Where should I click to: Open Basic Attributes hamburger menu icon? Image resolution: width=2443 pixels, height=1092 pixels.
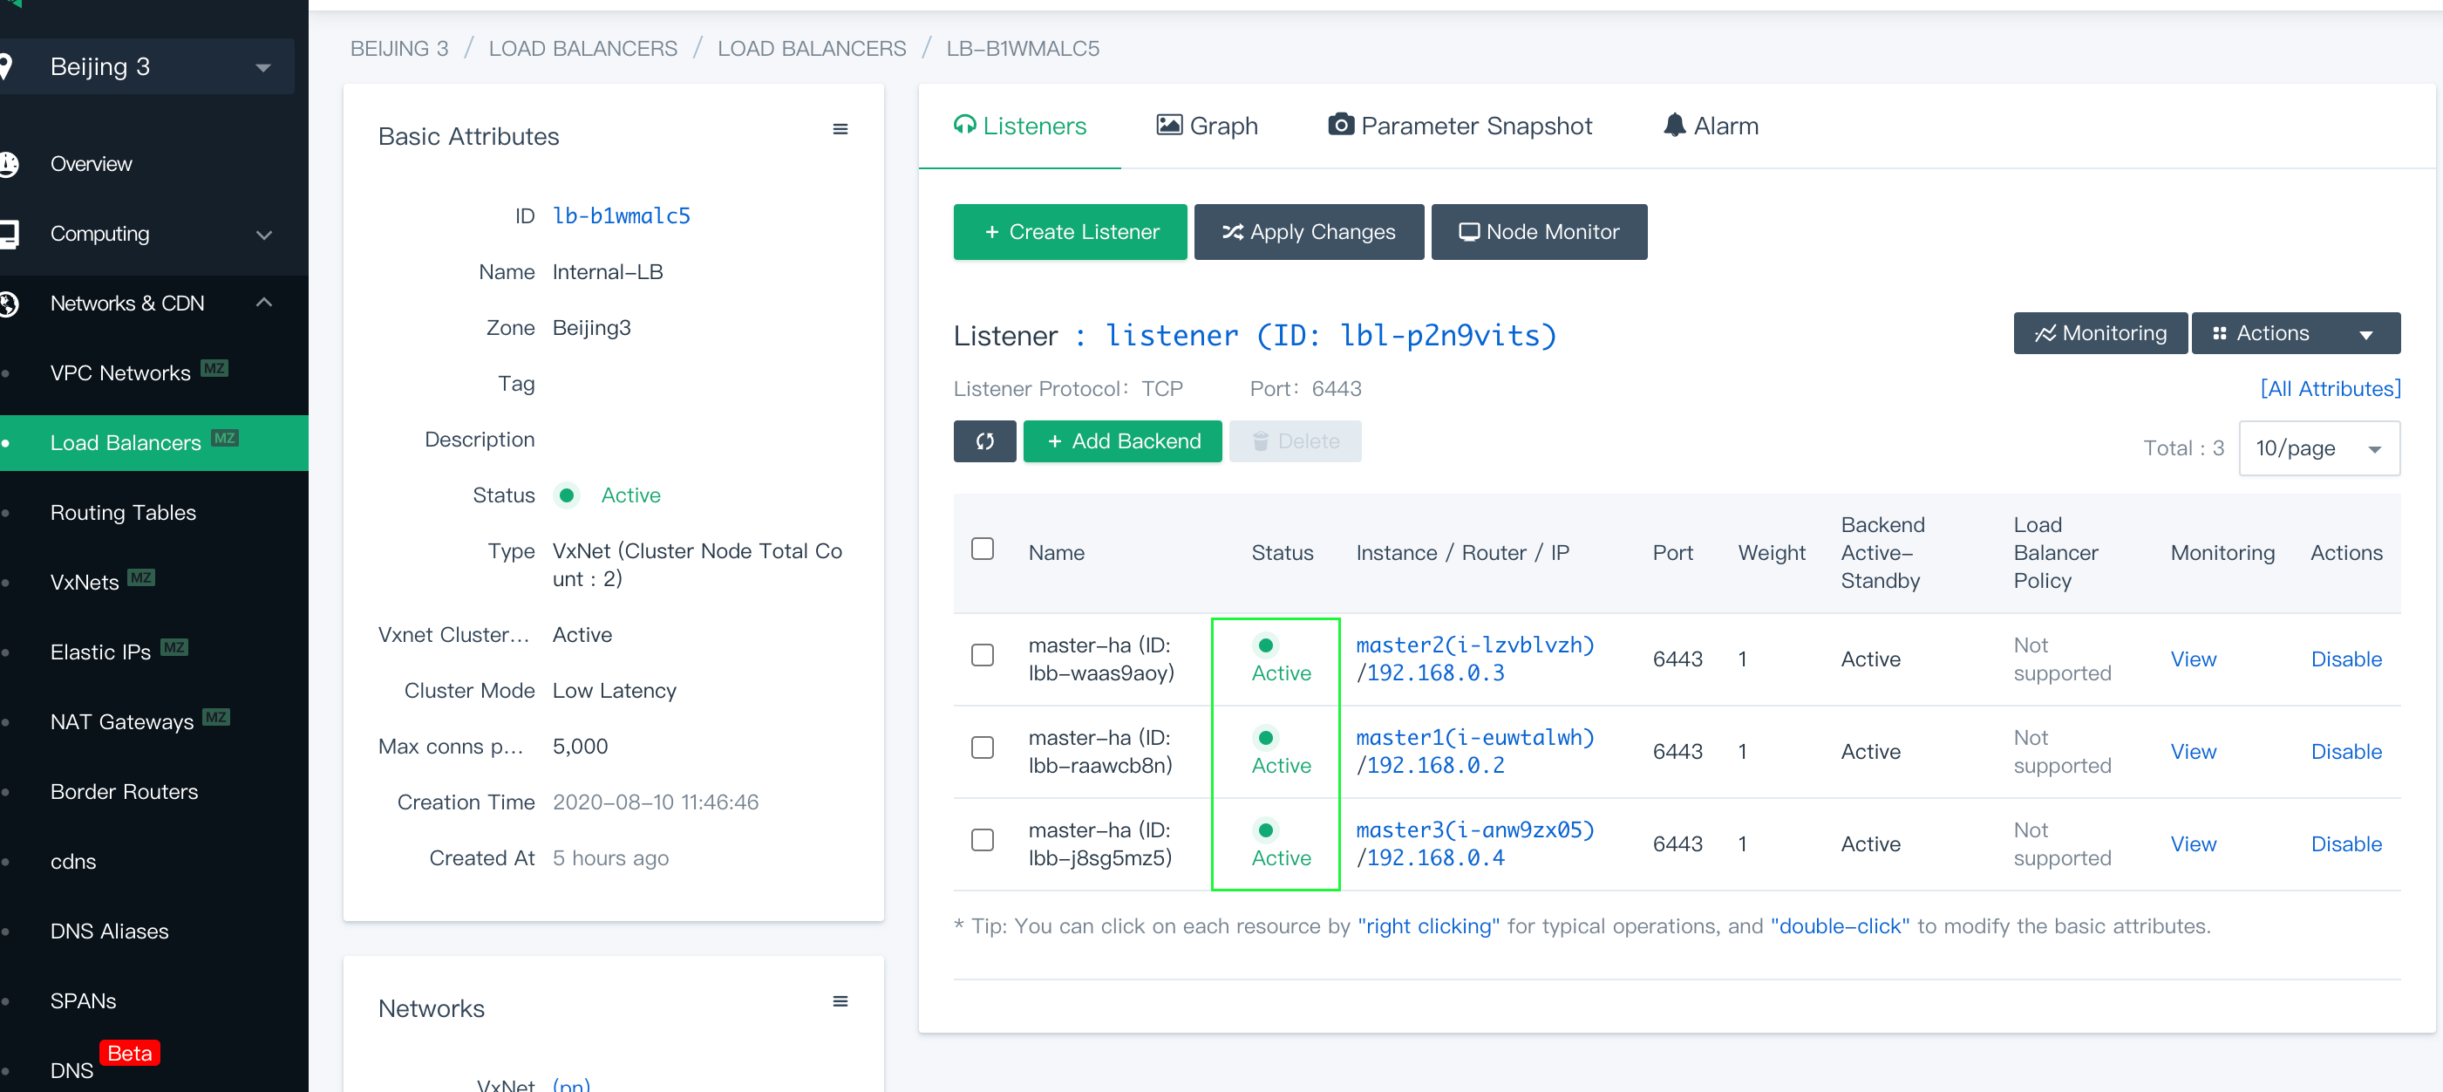tap(840, 129)
